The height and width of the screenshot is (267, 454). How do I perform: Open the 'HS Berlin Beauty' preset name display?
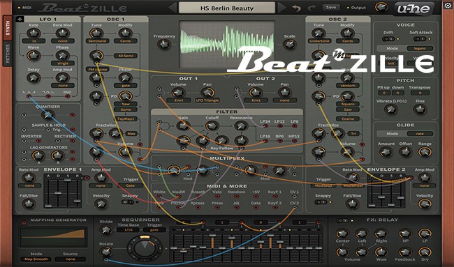coord(227,8)
